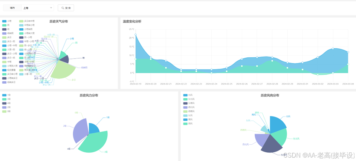This screenshot has height=161, width=356.
Task: Click the 历史风力分布 chart title
Action: click(x=89, y=96)
